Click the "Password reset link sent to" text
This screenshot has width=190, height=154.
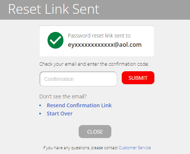point(99,36)
